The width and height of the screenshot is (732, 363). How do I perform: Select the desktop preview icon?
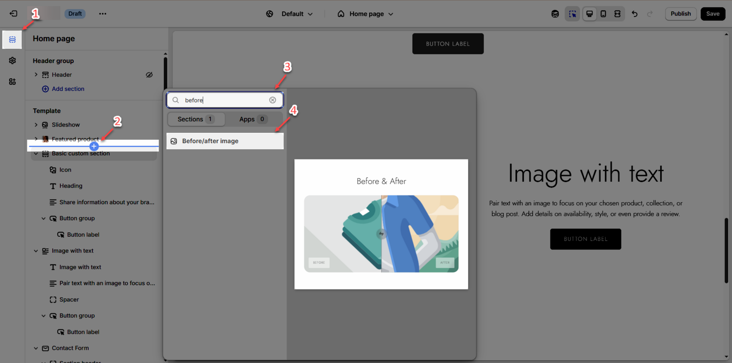[x=589, y=14]
